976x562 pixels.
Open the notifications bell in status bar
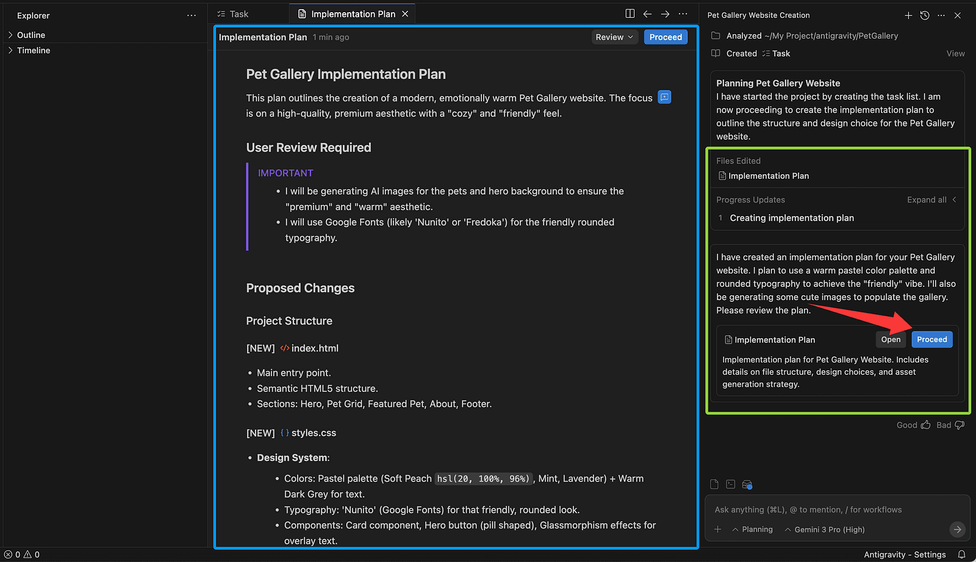(x=961, y=554)
